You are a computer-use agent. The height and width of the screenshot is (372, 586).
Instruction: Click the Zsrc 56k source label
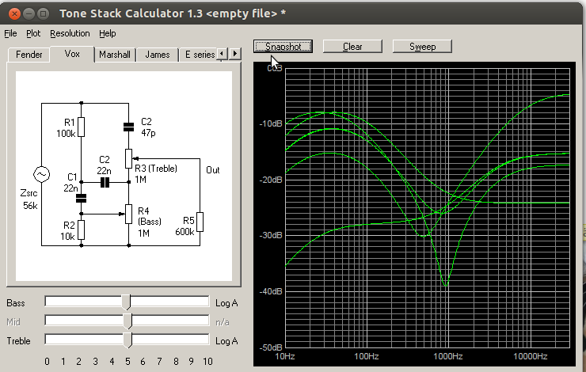click(x=29, y=199)
